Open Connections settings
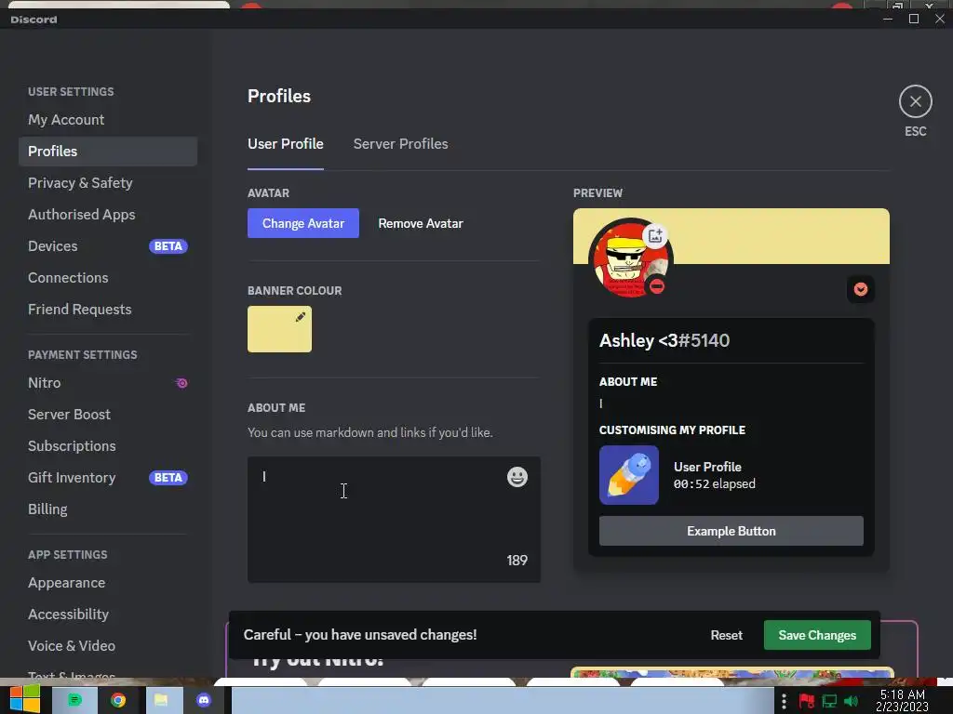 click(108, 277)
